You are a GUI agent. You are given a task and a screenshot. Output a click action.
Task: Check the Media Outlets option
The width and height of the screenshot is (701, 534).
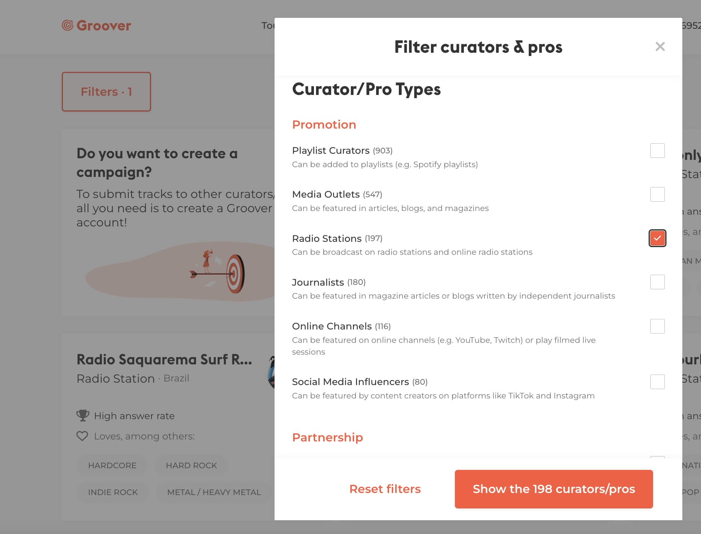click(x=657, y=194)
